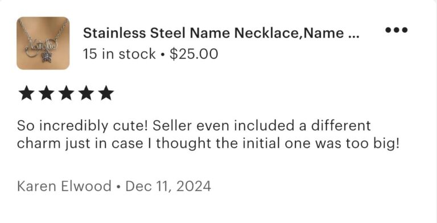This screenshot has height=223, width=437.
Task: Open reviewer Karen Elwood's profile
Action: click(64, 186)
